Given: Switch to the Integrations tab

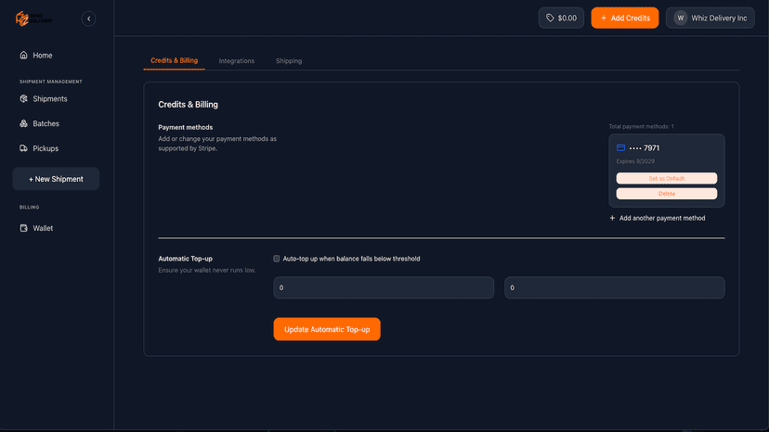Looking at the screenshot, I should tap(237, 61).
